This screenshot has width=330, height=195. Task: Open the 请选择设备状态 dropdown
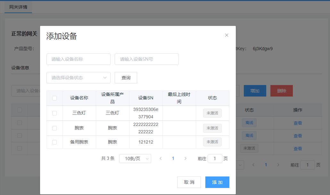[x=78, y=78]
